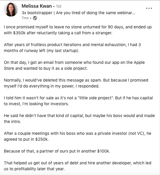Open the author's profile photo
This screenshot has width=160, height=175.
(11, 9)
